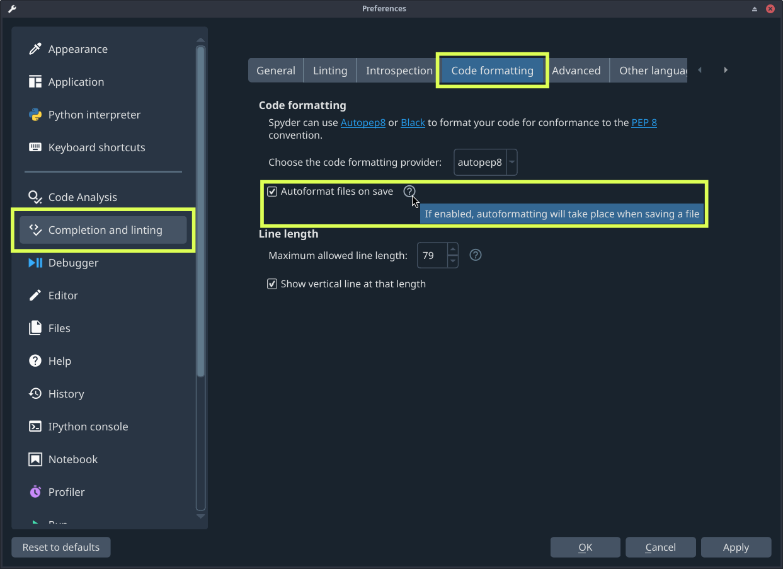Open the PEP 8 link
The height and width of the screenshot is (569, 783).
pos(644,122)
